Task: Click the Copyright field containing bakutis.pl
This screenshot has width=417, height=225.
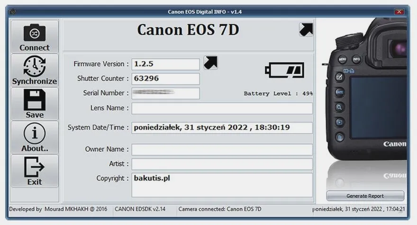Action: tap(222, 185)
